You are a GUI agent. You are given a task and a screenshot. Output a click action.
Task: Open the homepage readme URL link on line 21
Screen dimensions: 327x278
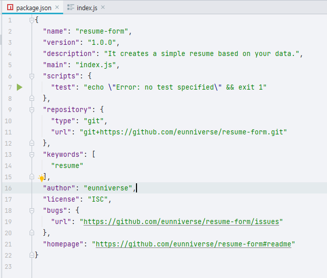pyautogui.click(x=194, y=244)
